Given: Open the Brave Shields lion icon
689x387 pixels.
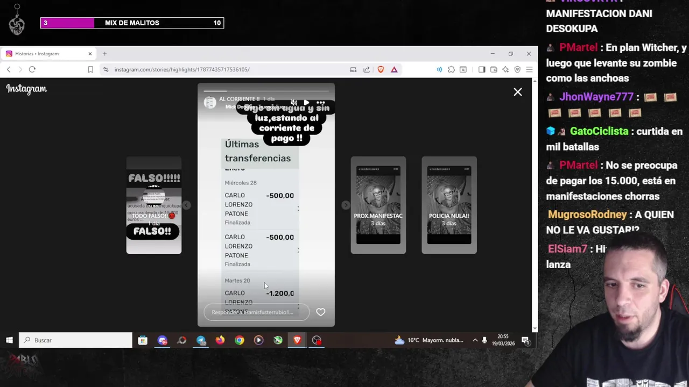Looking at the screenshot, I should [381, 69].
